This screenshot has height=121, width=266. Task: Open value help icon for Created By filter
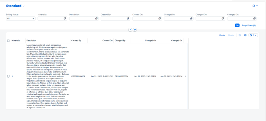coord(128,19)
